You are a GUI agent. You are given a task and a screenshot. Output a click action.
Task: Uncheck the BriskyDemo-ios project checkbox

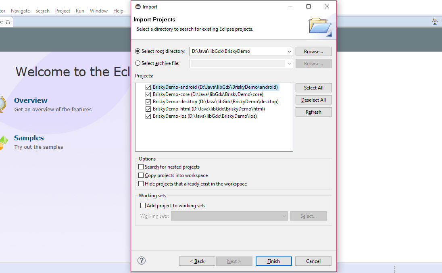[148, 117]
